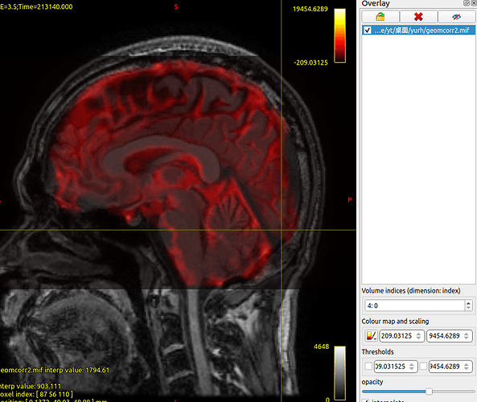The width and height of the screenshot is (477, 402).
Task: Click the hot colour bar for the overlay
Action: [x=339, y=35]
